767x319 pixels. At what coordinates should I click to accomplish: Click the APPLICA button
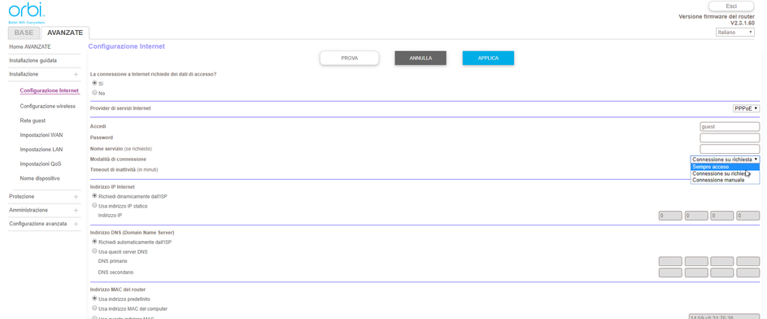(488, 59)
